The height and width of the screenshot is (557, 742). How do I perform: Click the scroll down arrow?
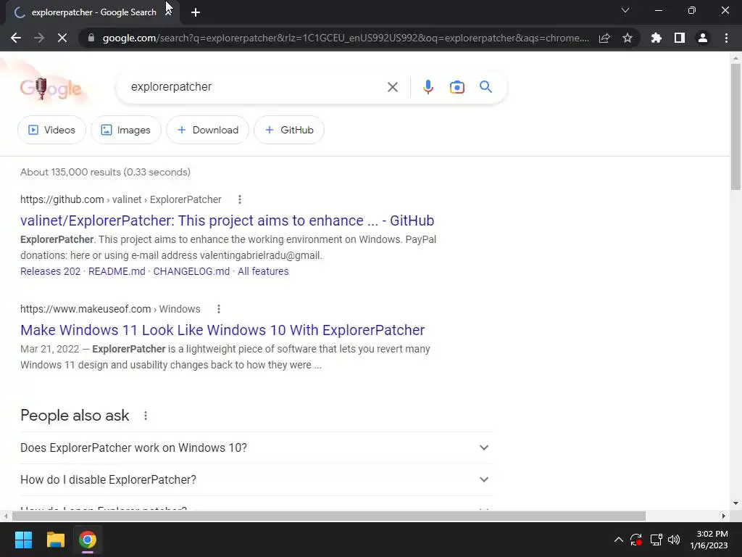pyautogui.click(x=735, y=503)
